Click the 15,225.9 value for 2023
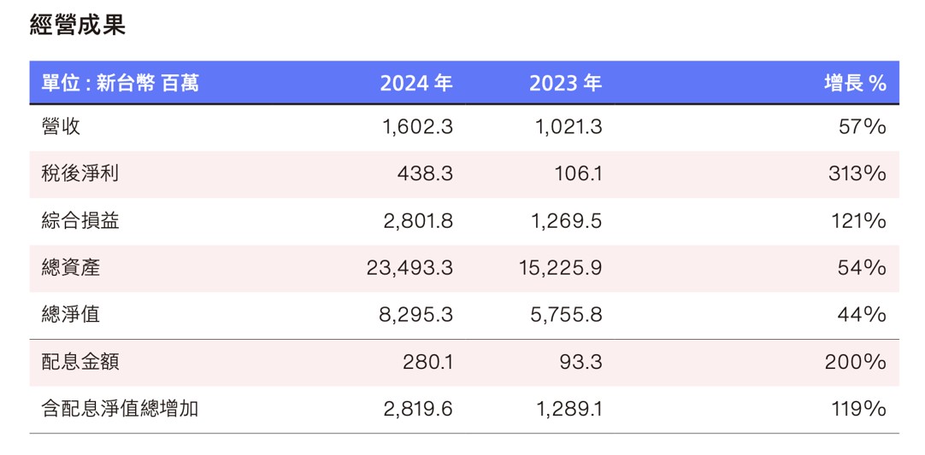The image size is (925, 455). [x=560, y=268]
